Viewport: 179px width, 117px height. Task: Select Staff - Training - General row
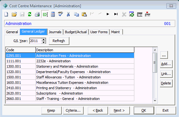(70, 99)
